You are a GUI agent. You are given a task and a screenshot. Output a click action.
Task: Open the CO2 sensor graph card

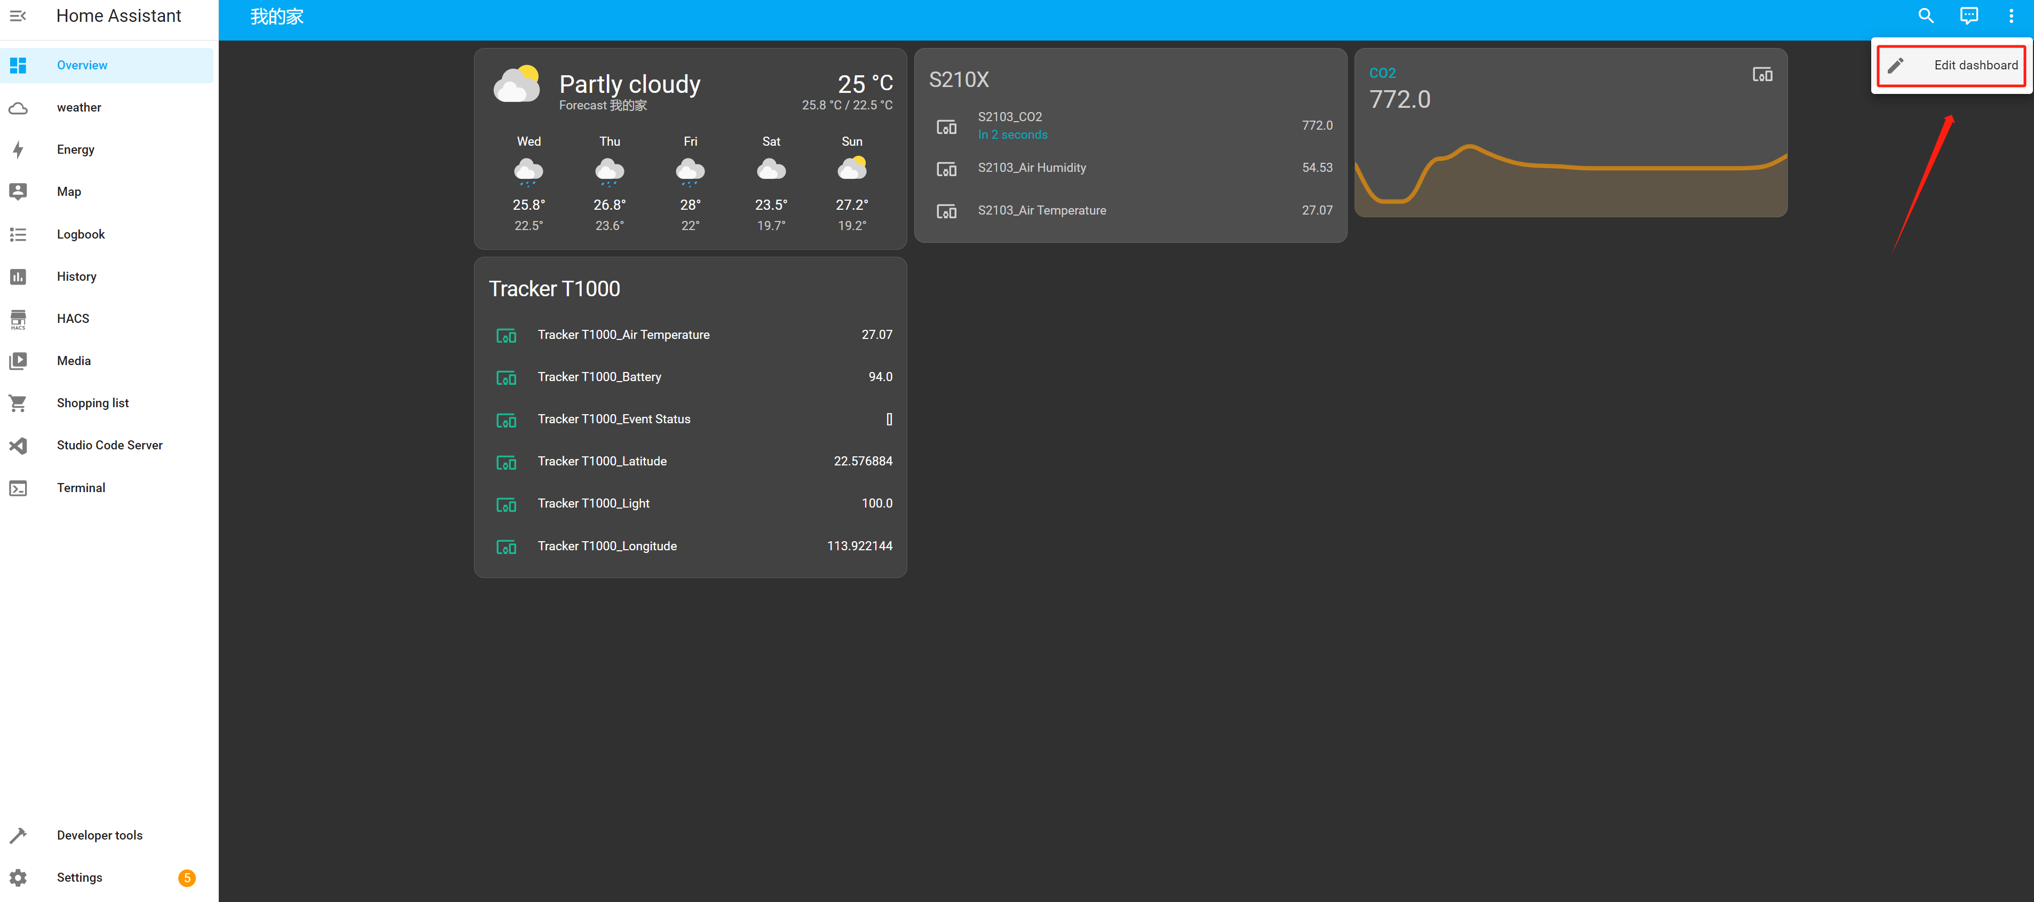pyautogui.click(x=1571, y=133)
